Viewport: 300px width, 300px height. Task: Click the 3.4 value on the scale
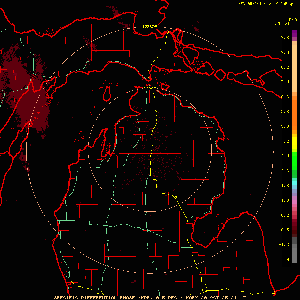(285, 156)
